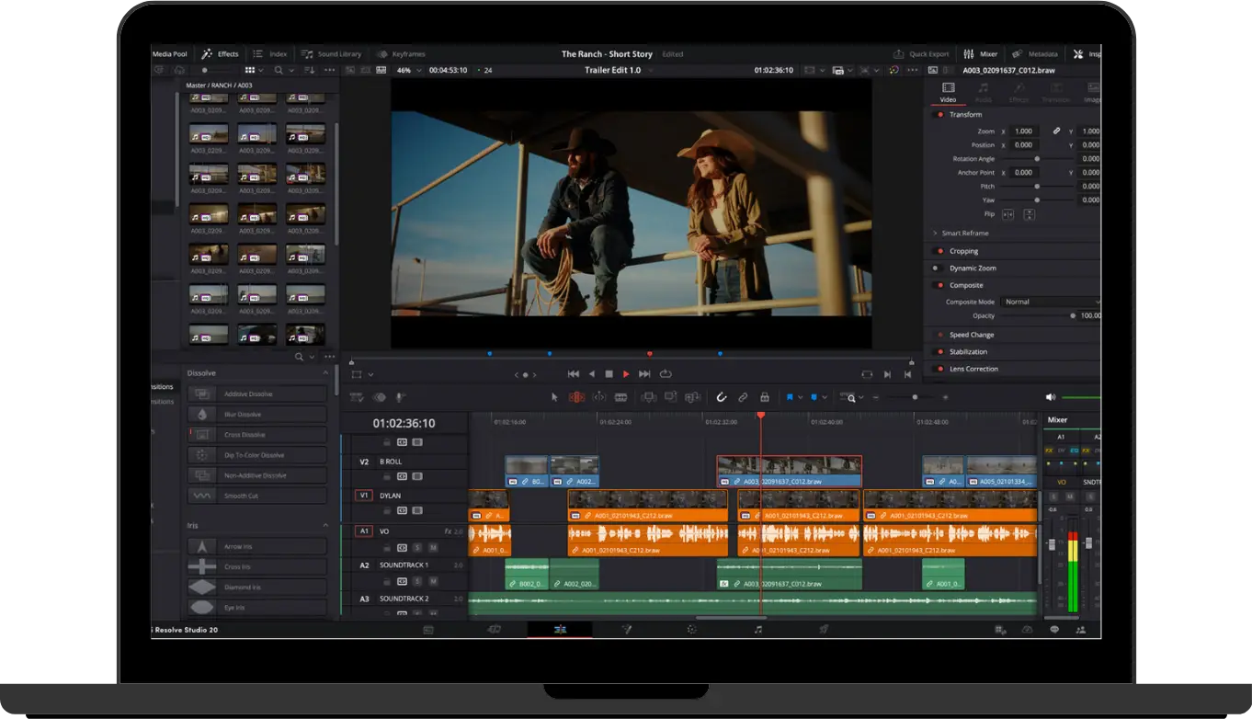Click the speaker volume icon
1252x719 pixels.
point(1051,397)
